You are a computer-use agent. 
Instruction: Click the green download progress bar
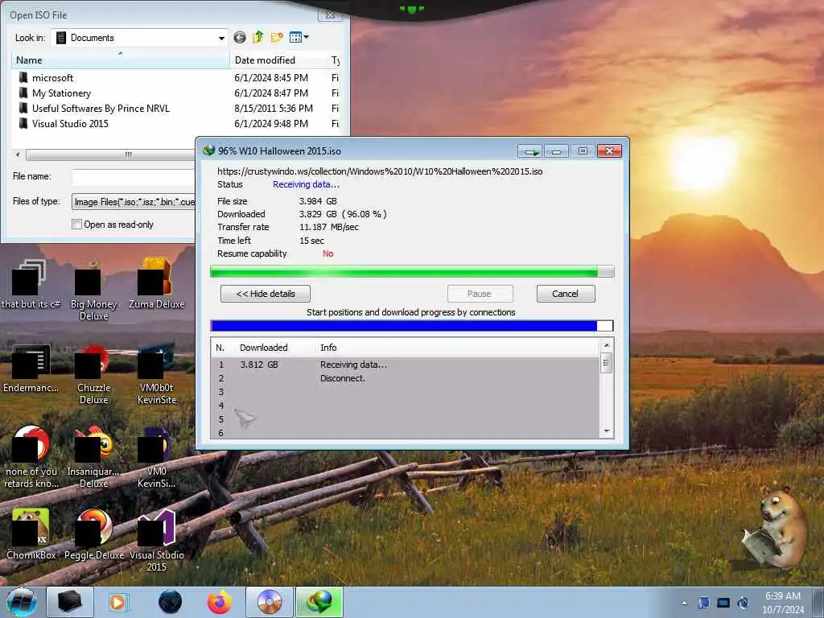coord(412,272)
